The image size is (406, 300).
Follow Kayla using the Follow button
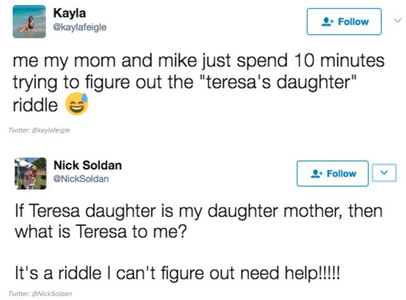344,22
